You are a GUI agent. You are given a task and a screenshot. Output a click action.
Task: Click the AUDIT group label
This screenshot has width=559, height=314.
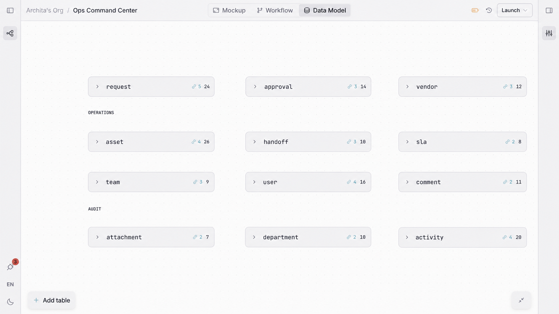point(95,209)
